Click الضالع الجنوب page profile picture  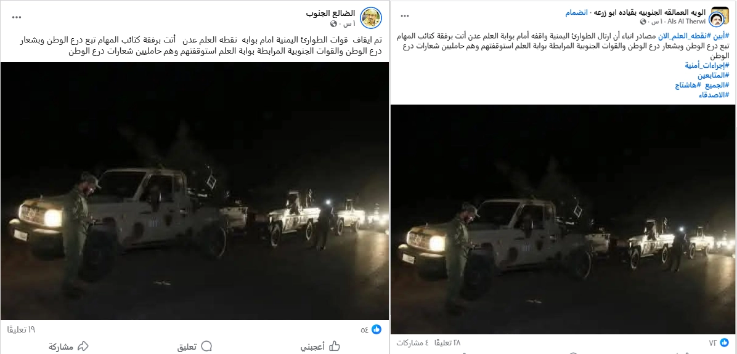pos(371,18)
